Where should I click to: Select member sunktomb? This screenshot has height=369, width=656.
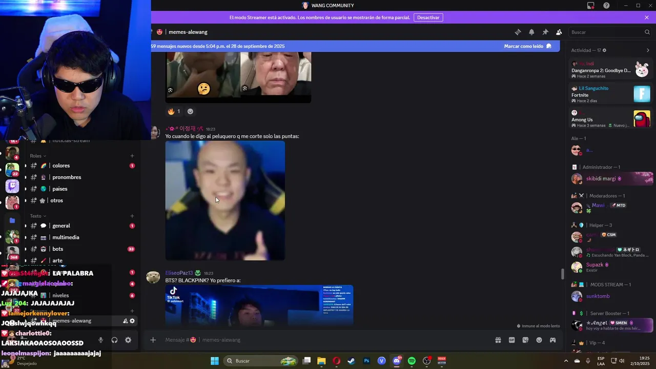611,296
